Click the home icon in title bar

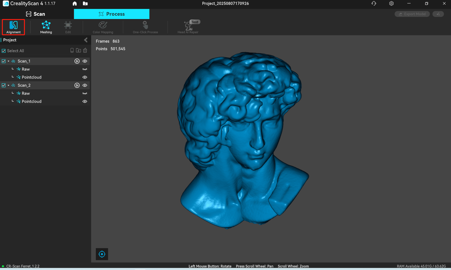[75, 4]
